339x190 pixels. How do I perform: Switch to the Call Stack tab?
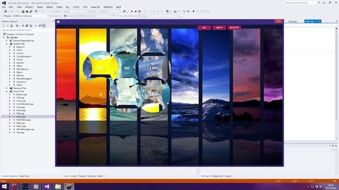(x=206, y=176)
